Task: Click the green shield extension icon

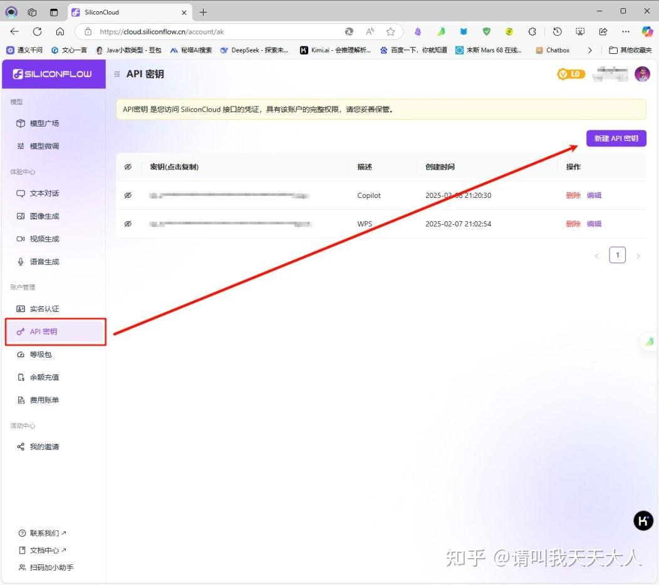Action: tap(486, 31)
